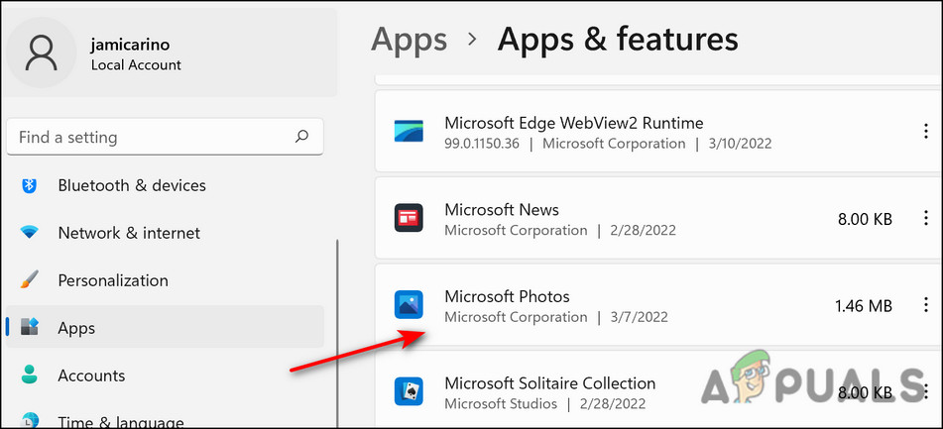
Task: Click the Network & internet Wi-Fi icon
Action: [x=29, y=232]
